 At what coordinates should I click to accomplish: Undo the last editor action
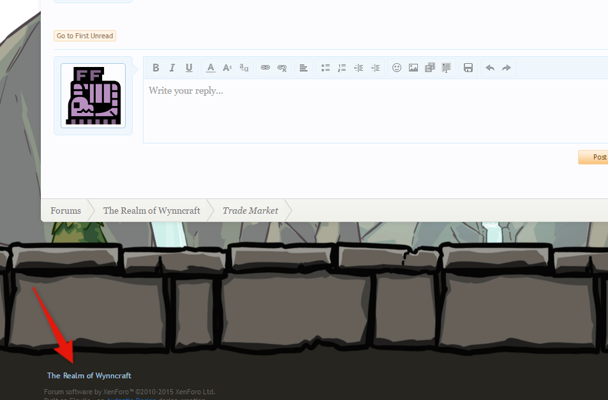click(490, 68)
